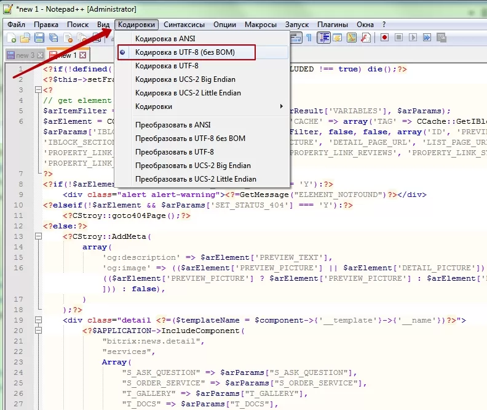Close the open Кодировки menu
The width and height of the screenshot is (487, 410).
pos(137,25)
